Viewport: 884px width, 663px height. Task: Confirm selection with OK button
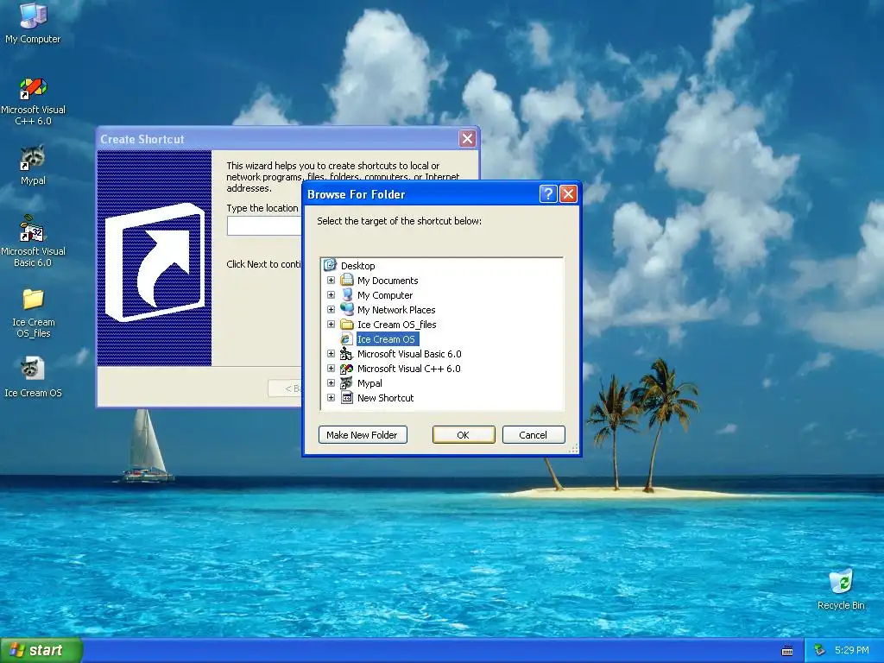pyautogui.click(x=464, y=435)
